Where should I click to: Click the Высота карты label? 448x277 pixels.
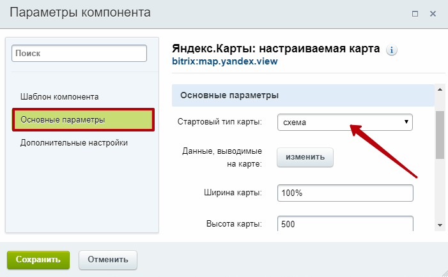coord(234,223)
